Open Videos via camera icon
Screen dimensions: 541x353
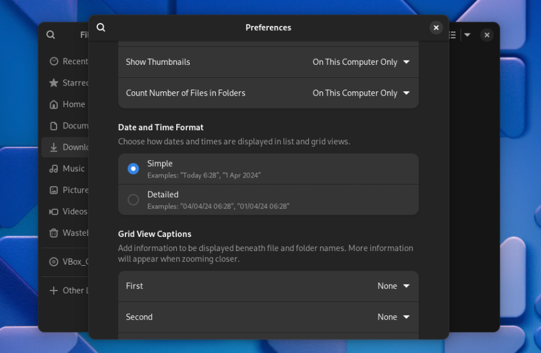(54, 212)
